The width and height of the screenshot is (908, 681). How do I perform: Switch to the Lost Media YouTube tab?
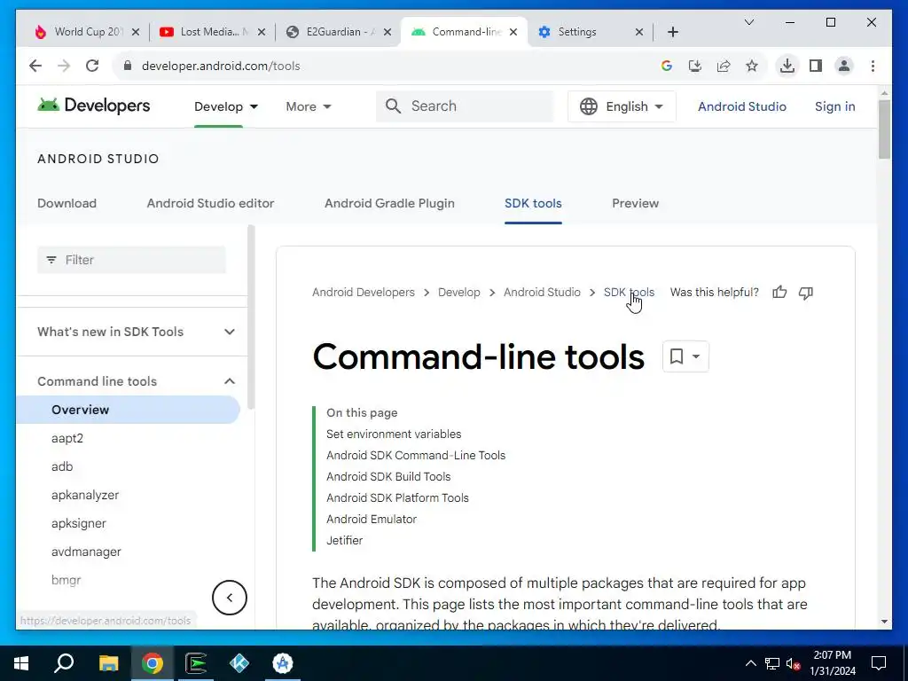pos(213,32)
